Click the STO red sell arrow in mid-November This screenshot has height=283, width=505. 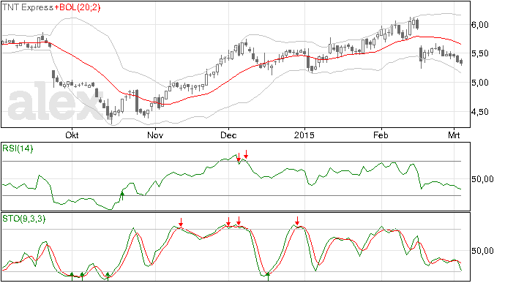(x=181, y=222)
